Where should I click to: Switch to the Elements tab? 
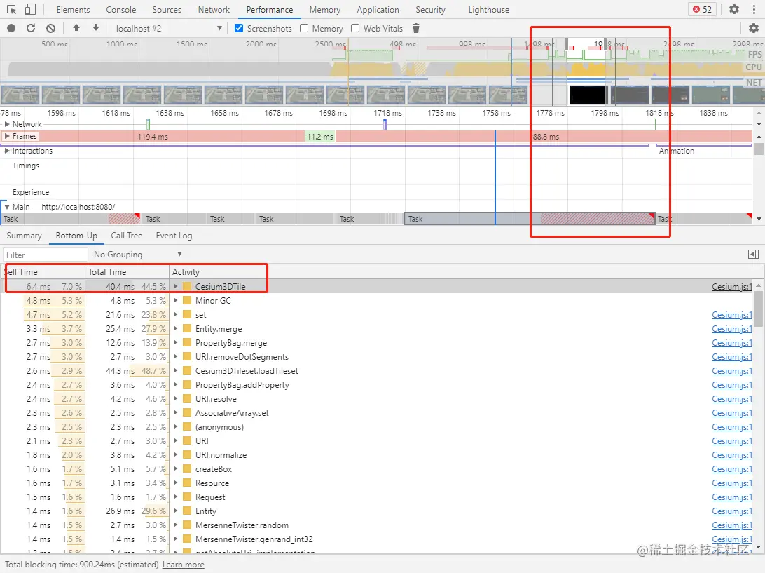pos(73,9)
